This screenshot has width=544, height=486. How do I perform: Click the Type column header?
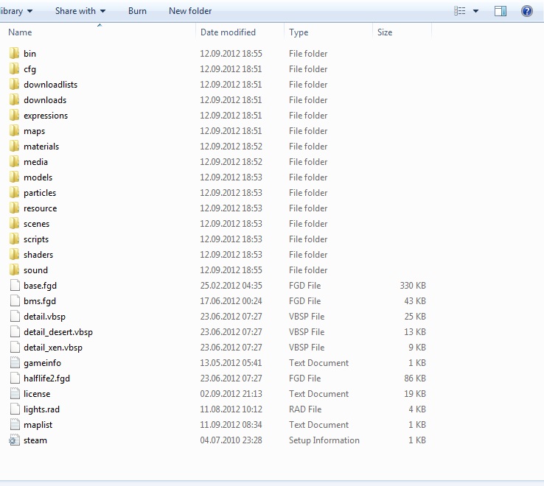pos(299,32)
